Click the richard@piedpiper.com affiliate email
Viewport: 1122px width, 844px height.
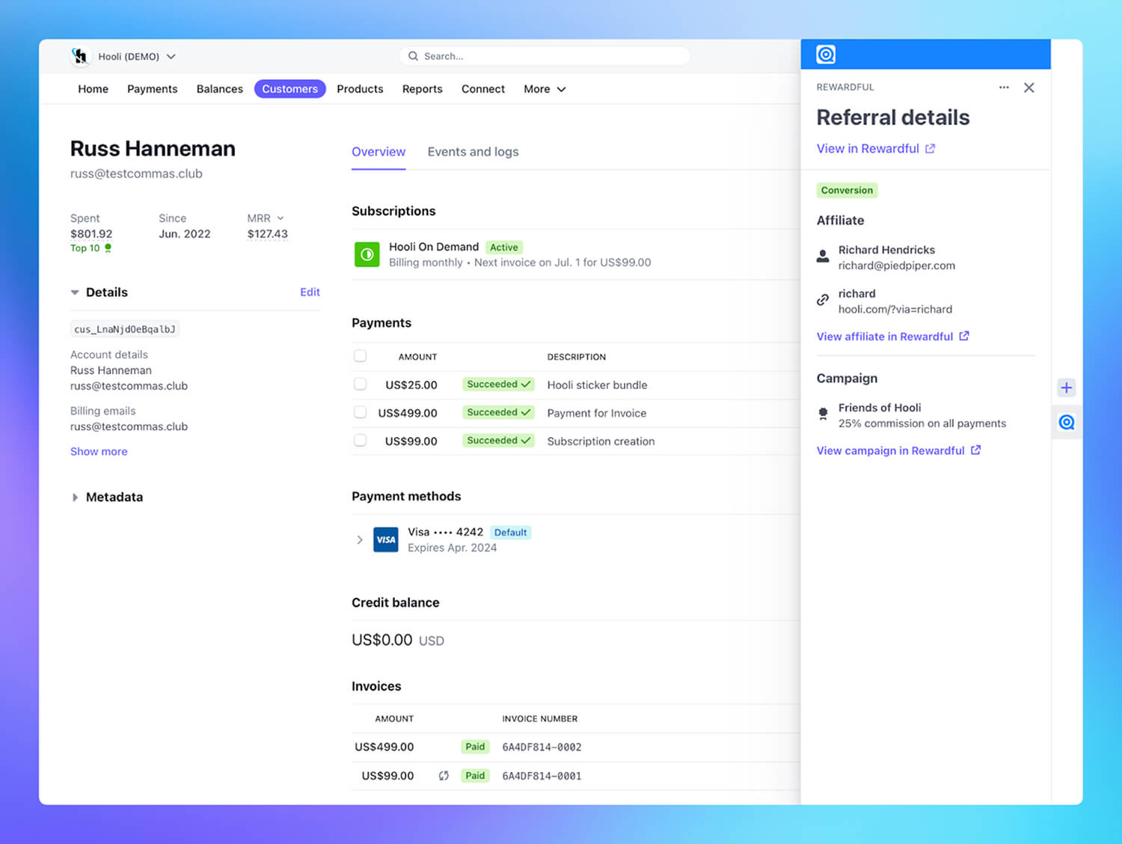896,266
